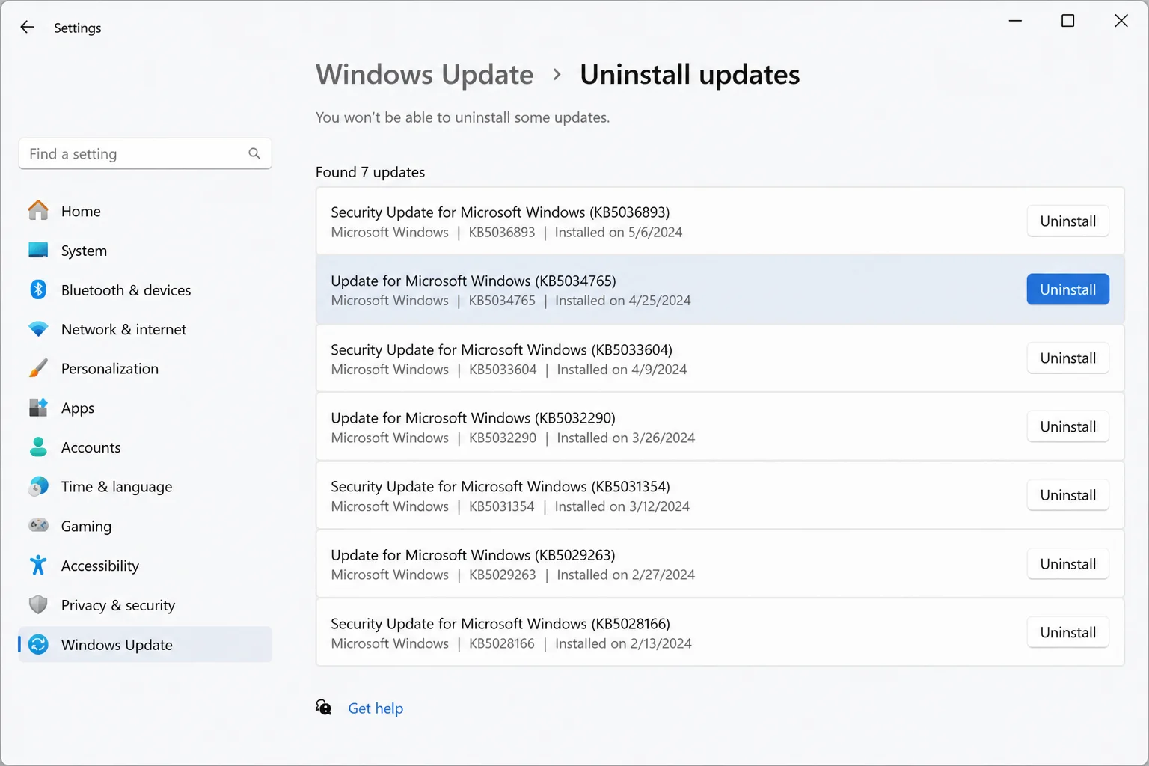Select the highlighted KB5034765 update title
The width and height of the screenshot is (1149, 766).
[x=474, y=281]
